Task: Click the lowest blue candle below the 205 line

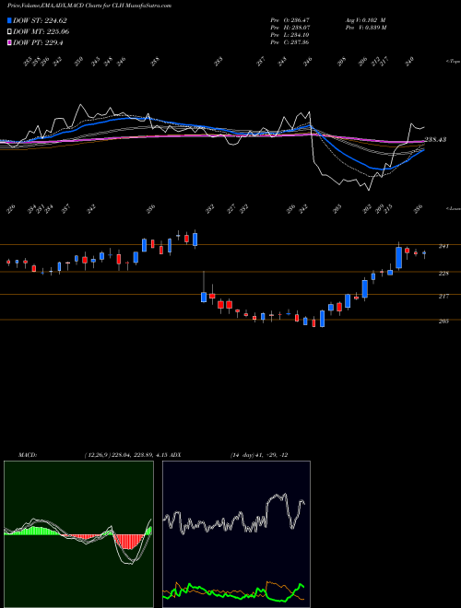Action: (x=322, y=319)
